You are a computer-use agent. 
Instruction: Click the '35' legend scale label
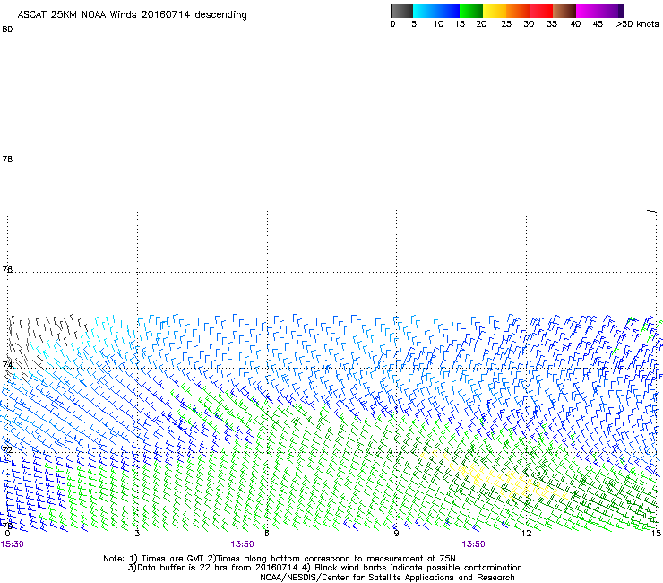552,24
